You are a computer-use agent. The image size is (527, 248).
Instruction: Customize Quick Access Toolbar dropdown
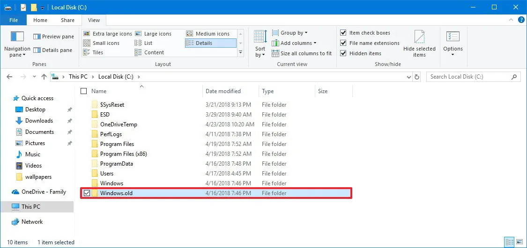pyautogui.click(x=42, y=7)
